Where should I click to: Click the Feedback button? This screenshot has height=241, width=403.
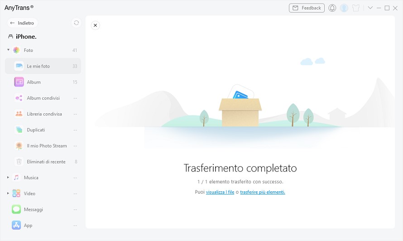pos(307,8)
